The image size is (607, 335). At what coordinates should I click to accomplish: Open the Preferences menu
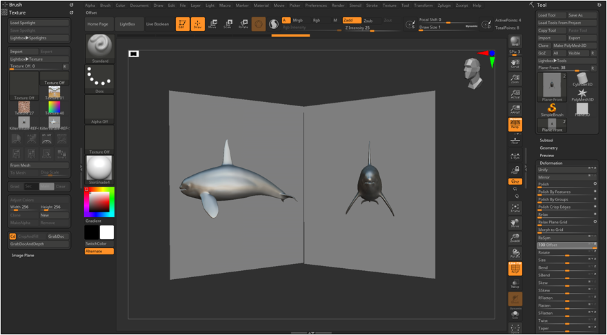[x=316, y=5]
